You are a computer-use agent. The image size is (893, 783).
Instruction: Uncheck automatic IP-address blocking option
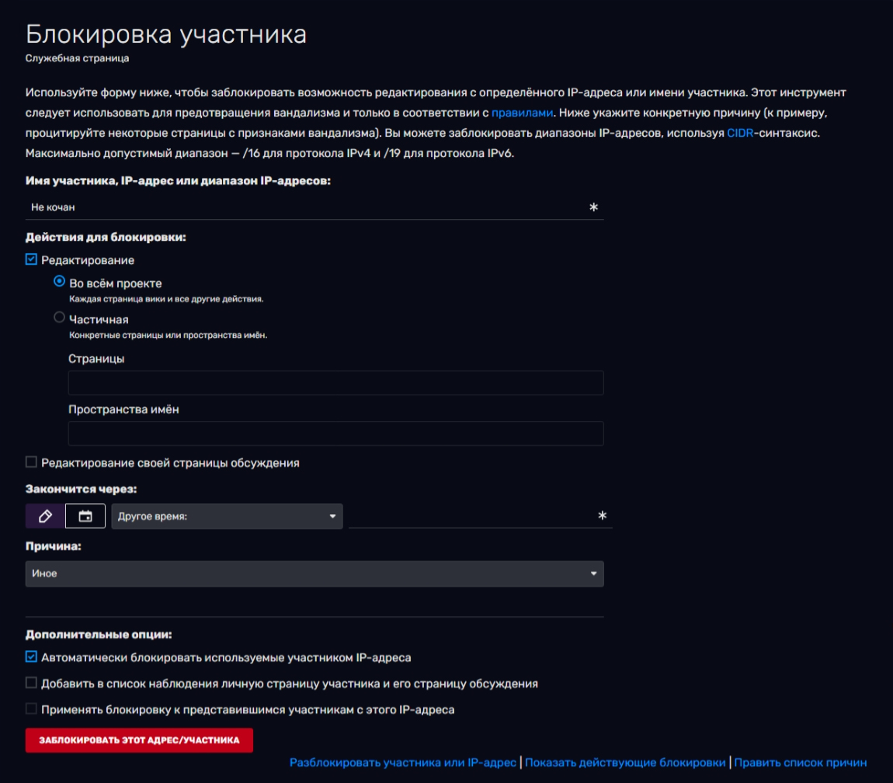[x=31, y=657]
